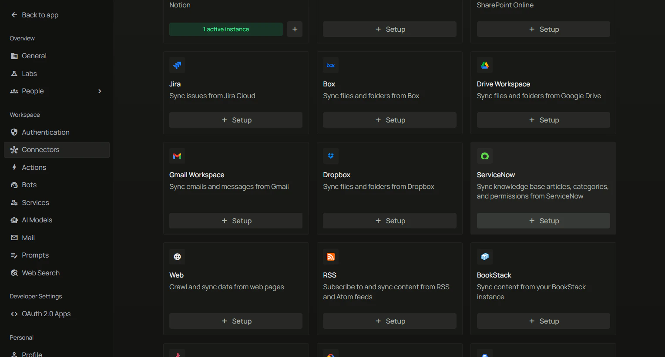
Task: Set up the Web crawler connector
Action: 236,321
